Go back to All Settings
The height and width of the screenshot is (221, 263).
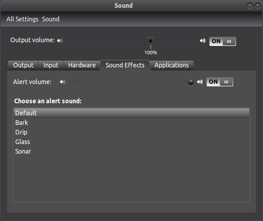pyautogui.click(x=22, y=19)
